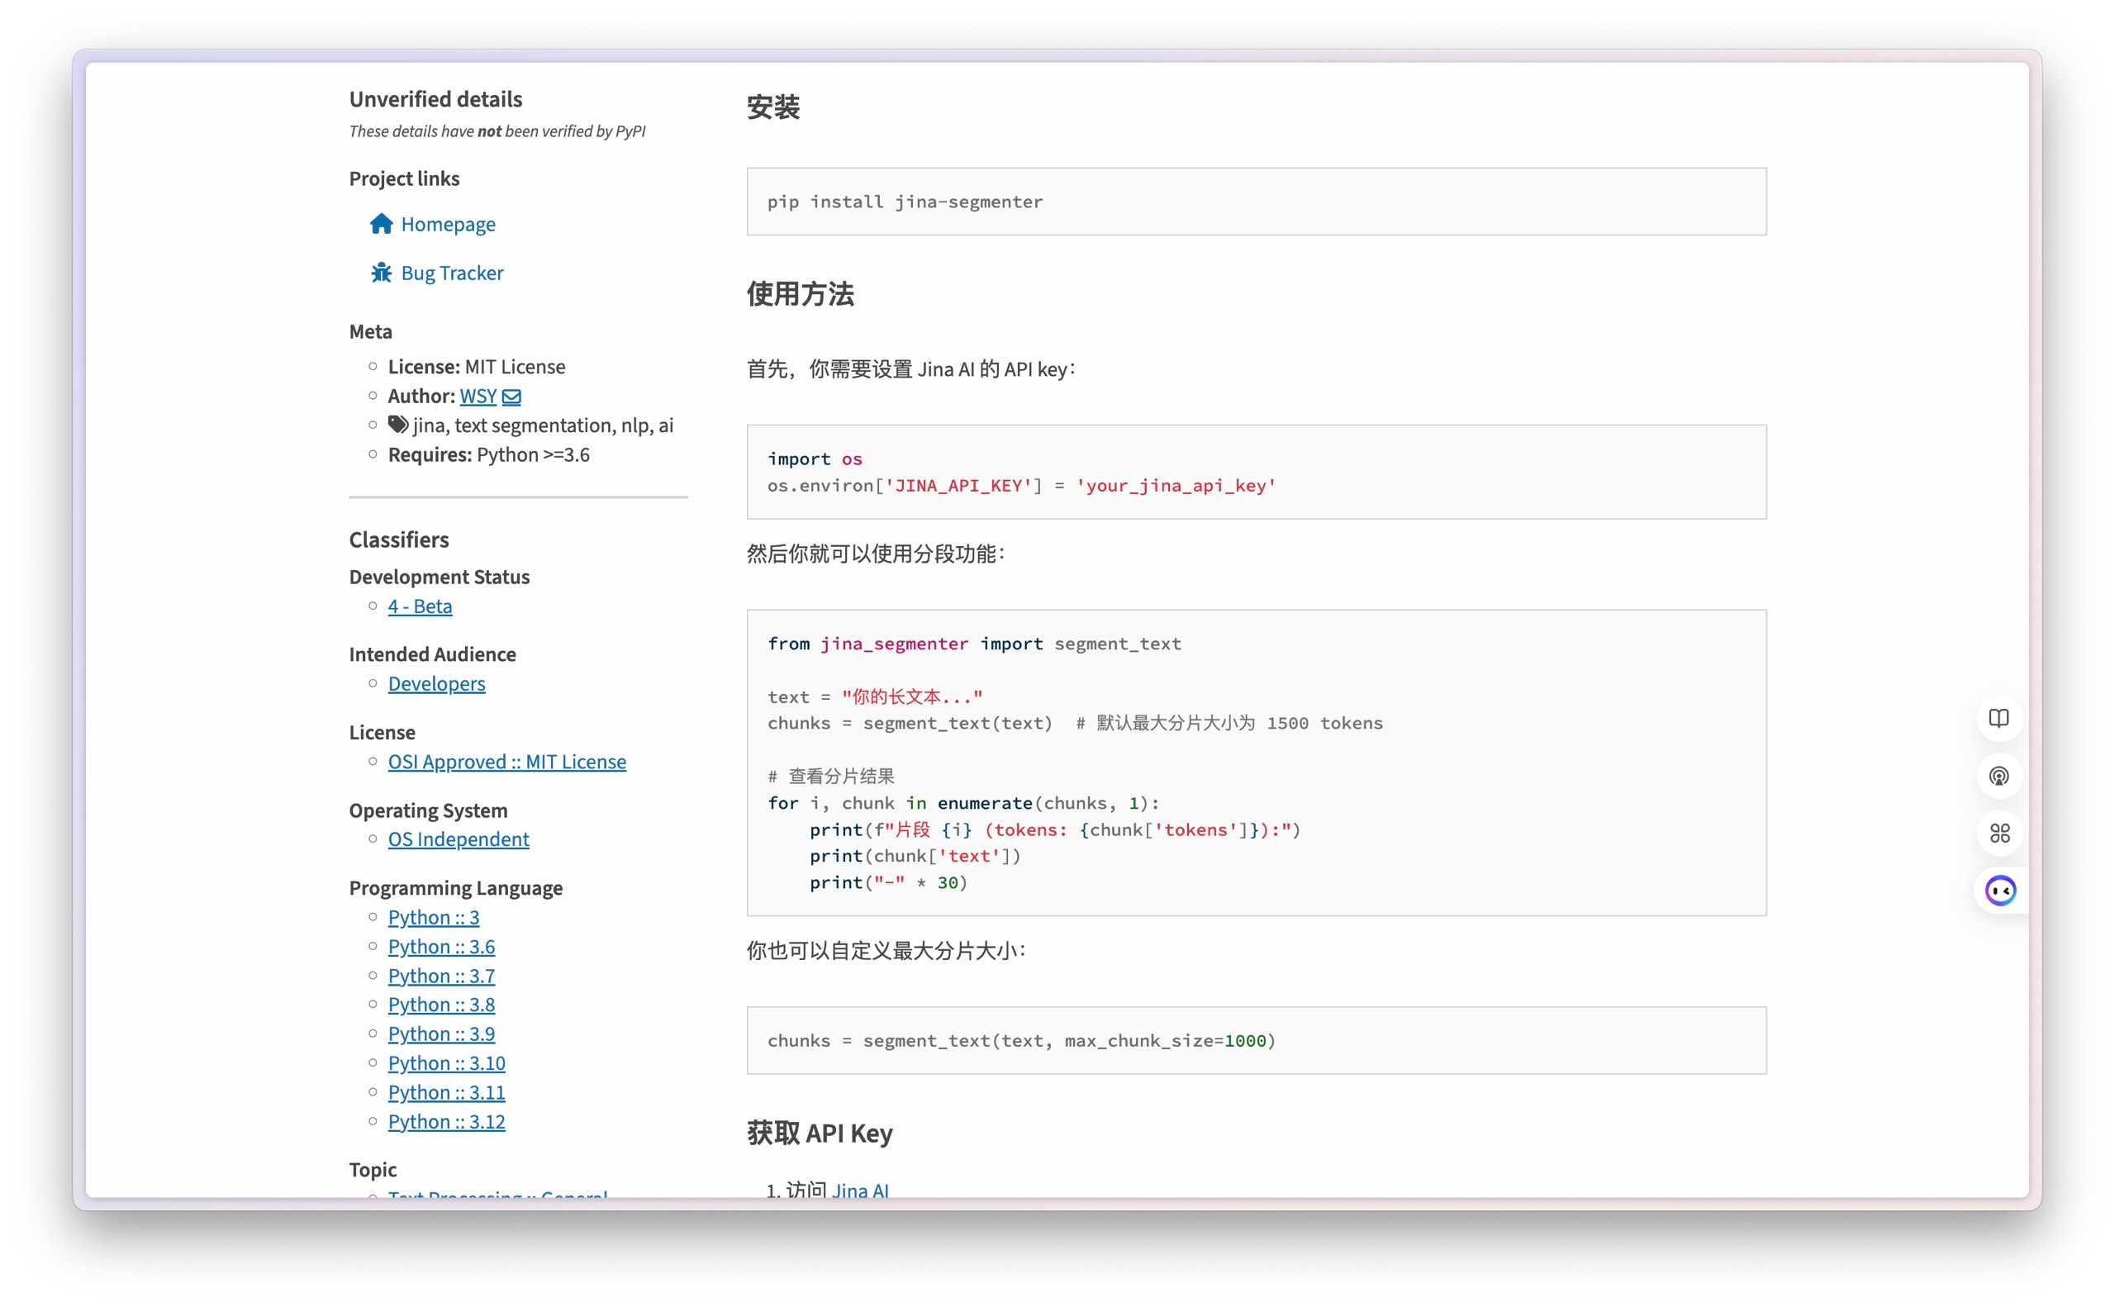Open the purple assistant face icon

click(2000, 891)
